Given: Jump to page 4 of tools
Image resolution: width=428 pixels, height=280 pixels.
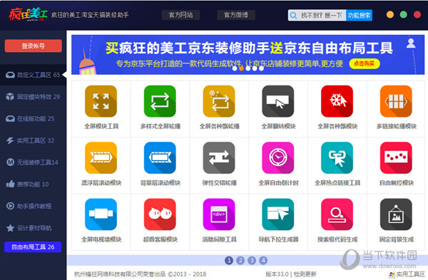Looking at the screenshot, I should click(x=263, y=261).
